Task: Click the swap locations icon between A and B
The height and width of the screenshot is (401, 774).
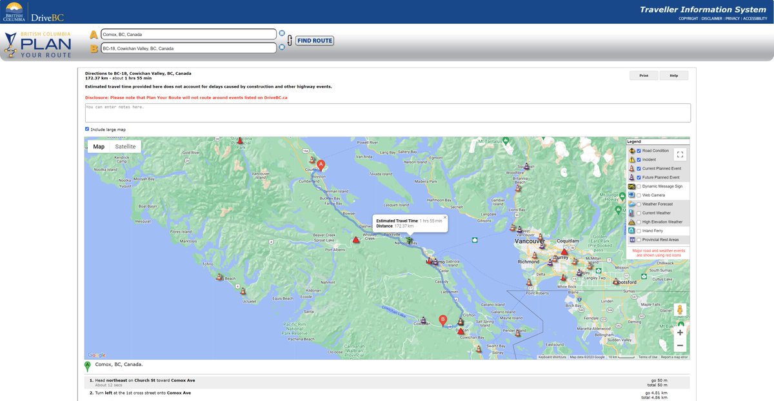Action: tap(290, 39)
